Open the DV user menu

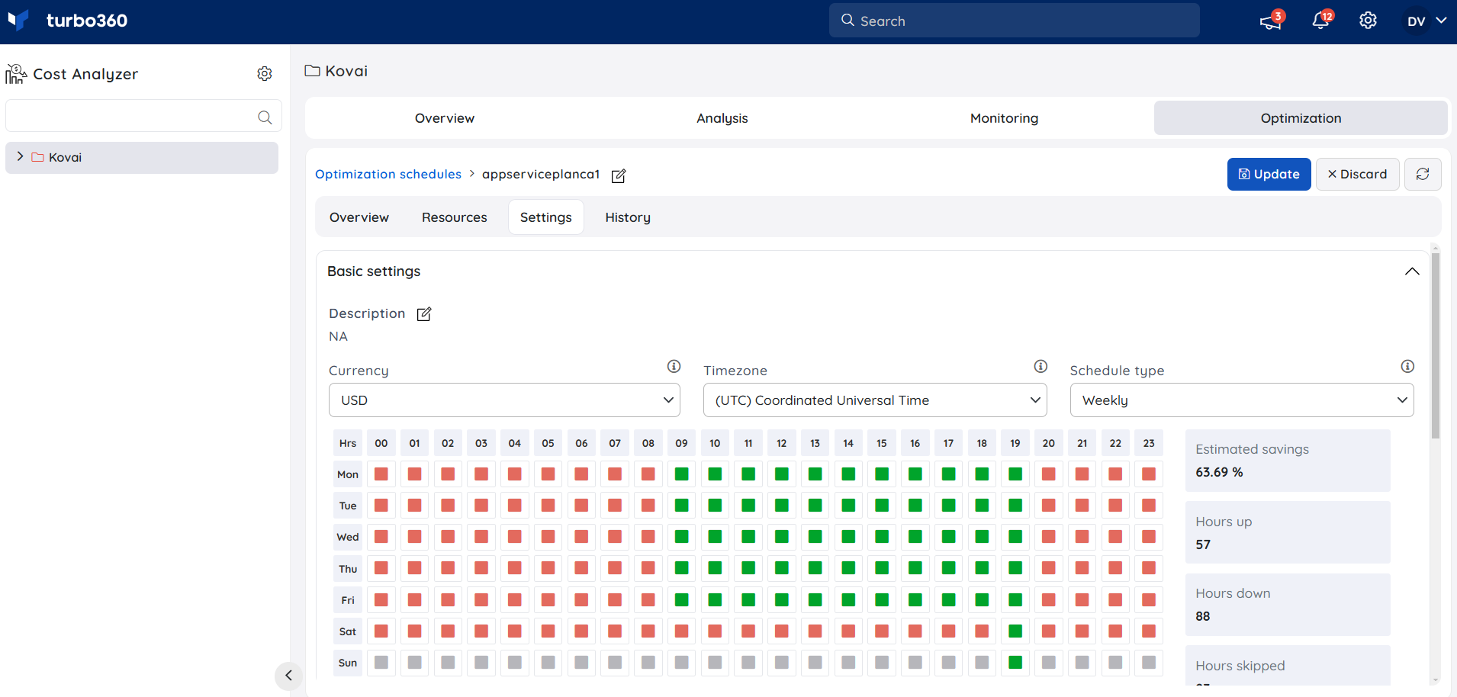click(x=1426, y=21)
